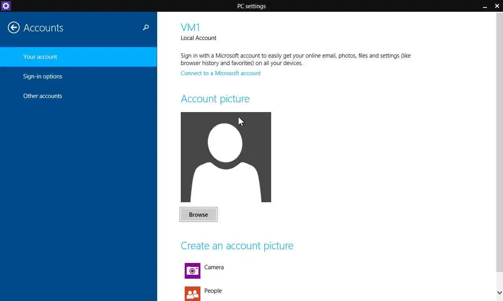Image resolution: width=503 pixels, height=301 pixels.
Task: Click the VM1 account name
Action: (x=190, y=27)
